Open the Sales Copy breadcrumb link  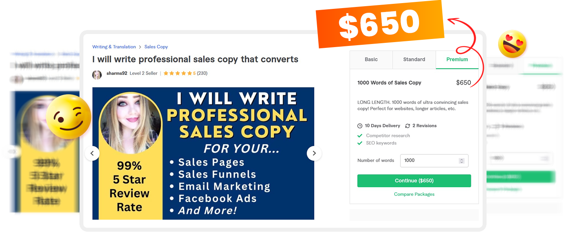[x=156, y=47]
